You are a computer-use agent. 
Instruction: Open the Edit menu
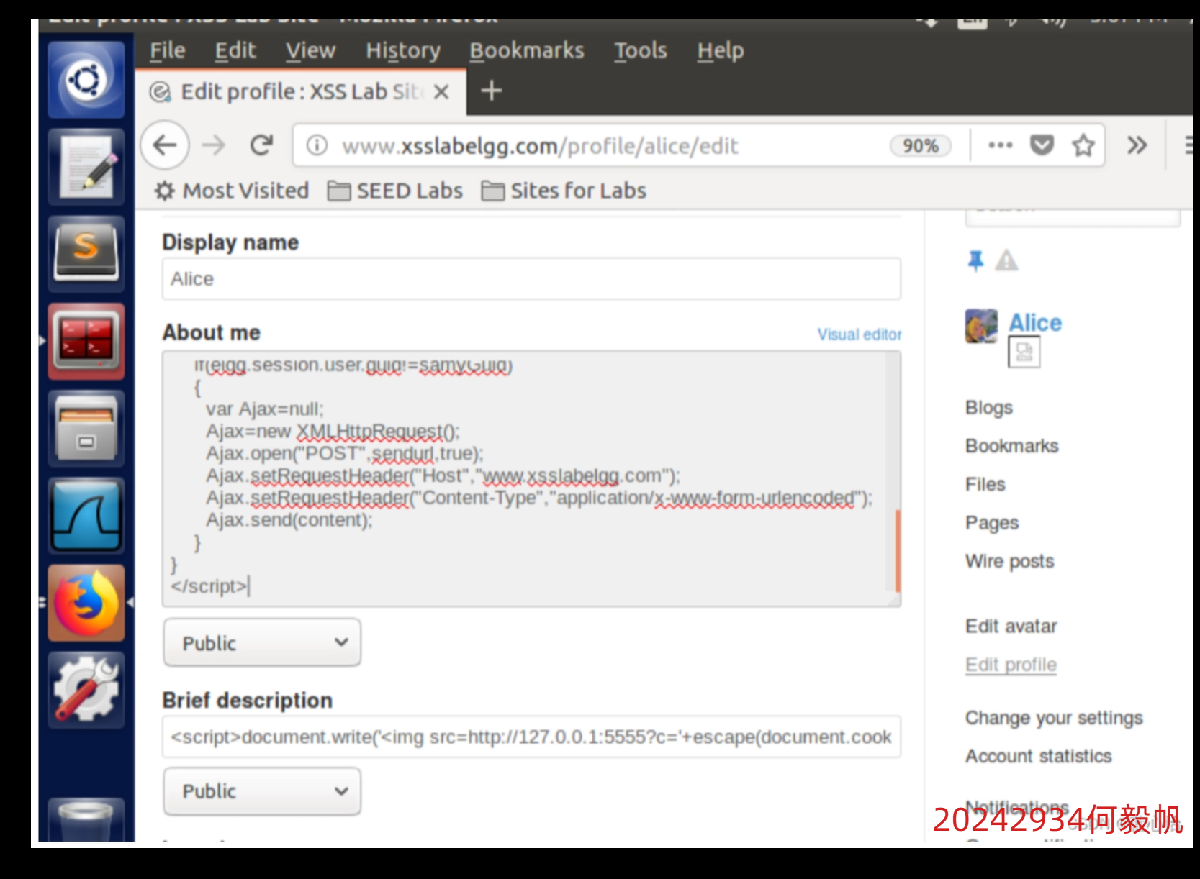(235, 50)
